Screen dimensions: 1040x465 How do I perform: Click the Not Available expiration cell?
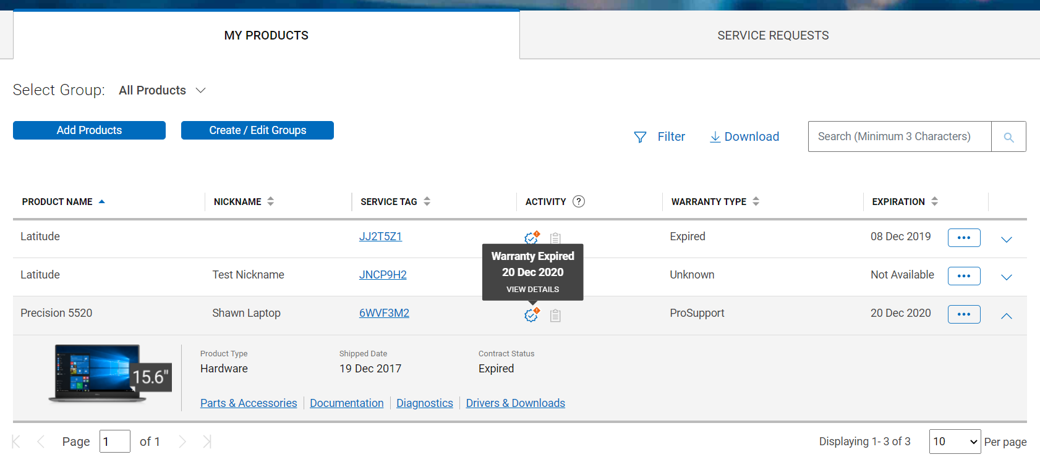[x=902, y=275]
